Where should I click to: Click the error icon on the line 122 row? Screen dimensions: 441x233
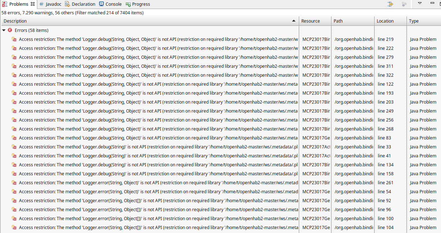(x=14, y=84)
